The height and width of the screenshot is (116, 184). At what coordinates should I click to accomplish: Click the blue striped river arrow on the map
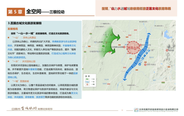click(137, 57)
